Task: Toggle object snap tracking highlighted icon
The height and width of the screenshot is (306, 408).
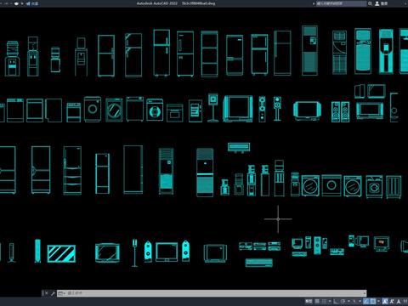Action: pyautogui.click(x=365, y=301)
